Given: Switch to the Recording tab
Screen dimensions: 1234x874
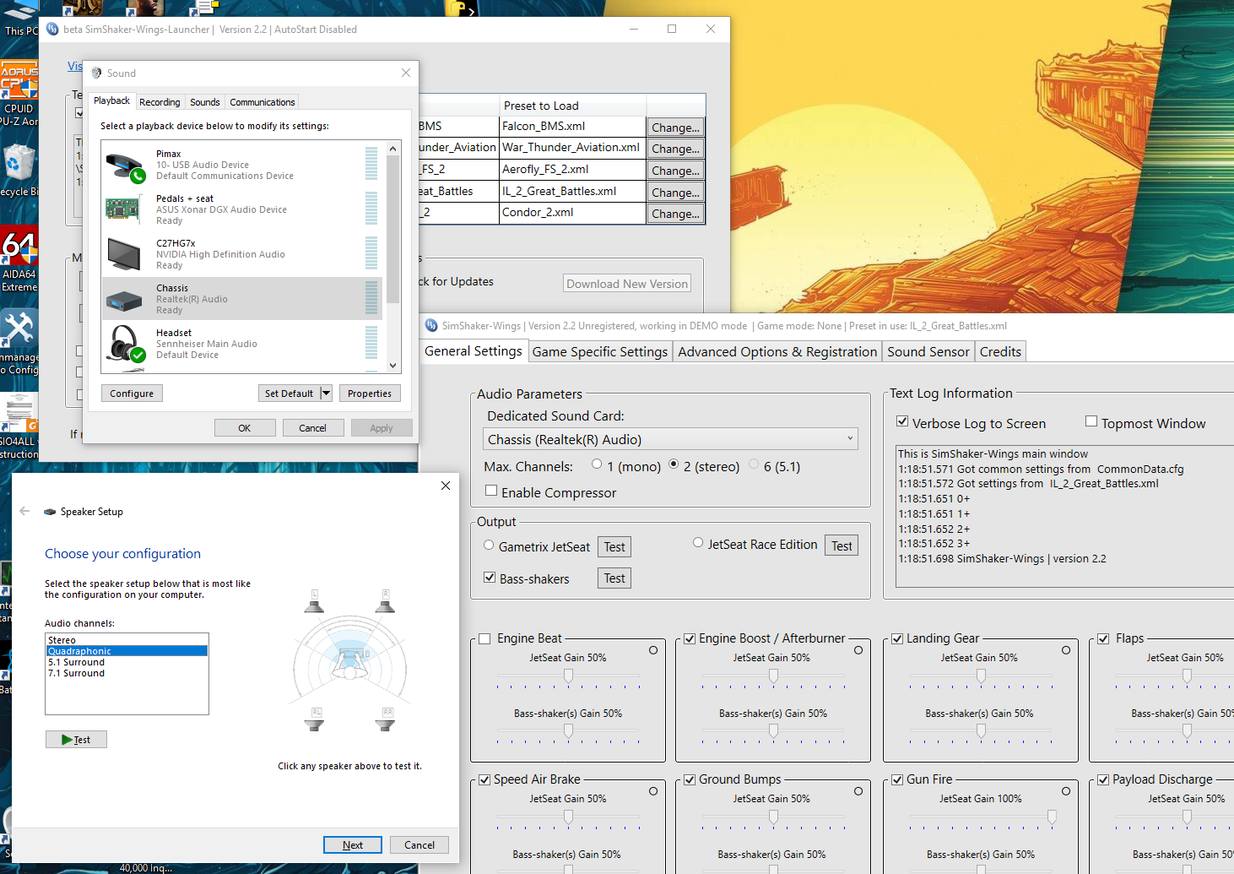Looking at the screenshot, I should 160,102.
